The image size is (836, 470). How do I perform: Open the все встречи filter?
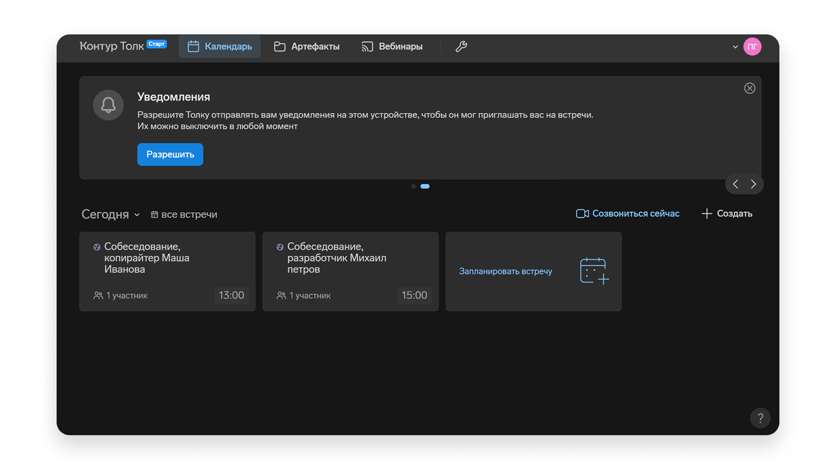click(x=184, y=215)
